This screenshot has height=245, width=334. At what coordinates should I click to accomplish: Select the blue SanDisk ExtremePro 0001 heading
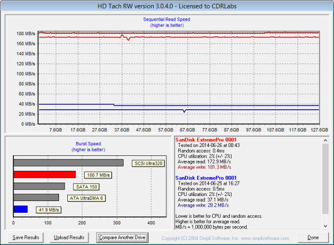point(205,177)
